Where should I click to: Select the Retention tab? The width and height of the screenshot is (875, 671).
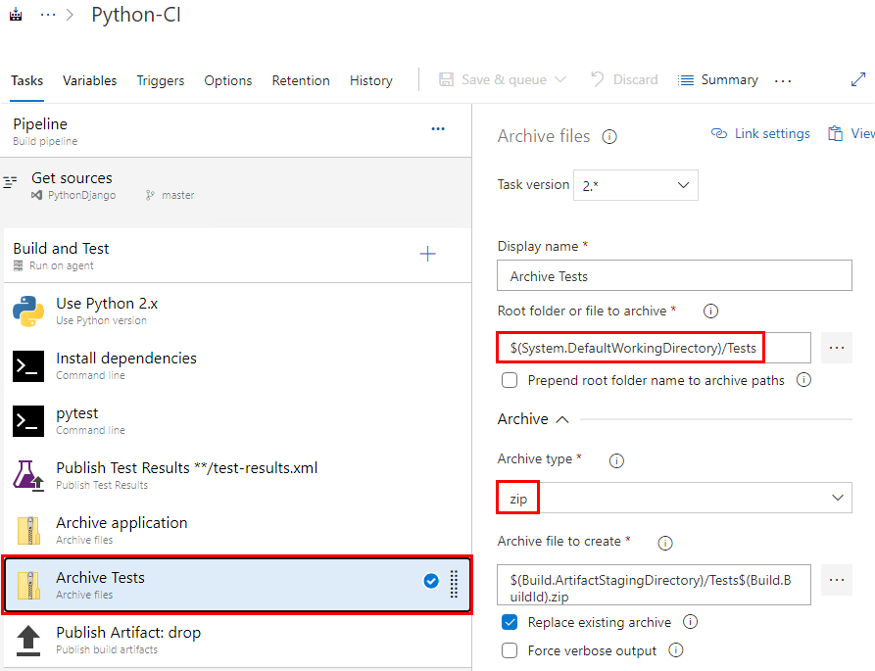(x=301, y=80)
